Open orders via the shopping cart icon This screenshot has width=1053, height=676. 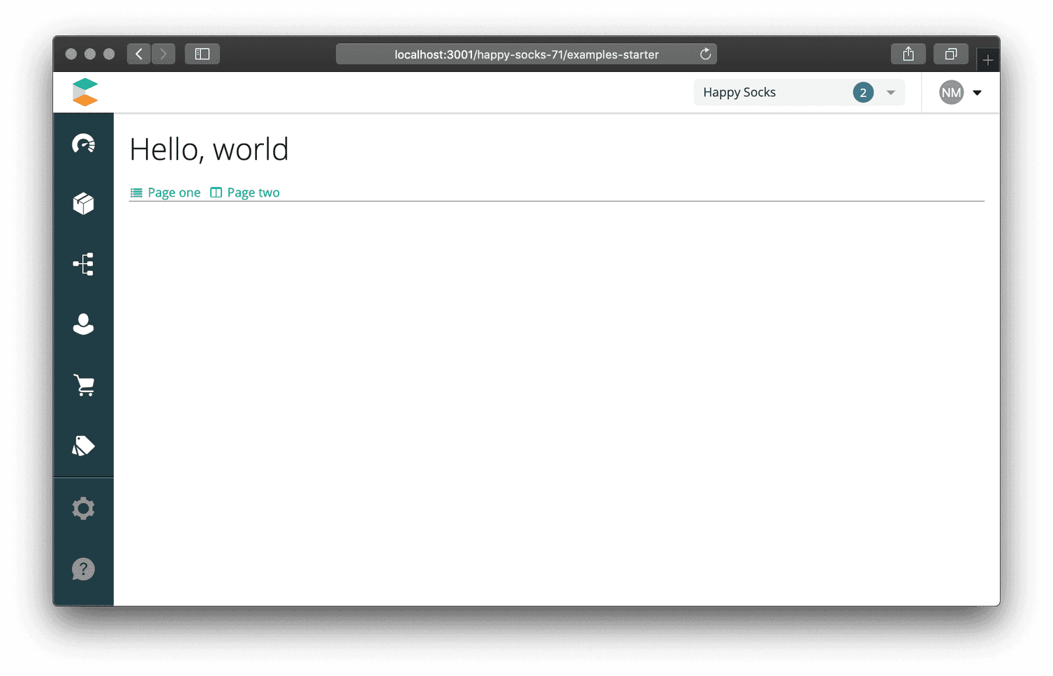point(83,384)
